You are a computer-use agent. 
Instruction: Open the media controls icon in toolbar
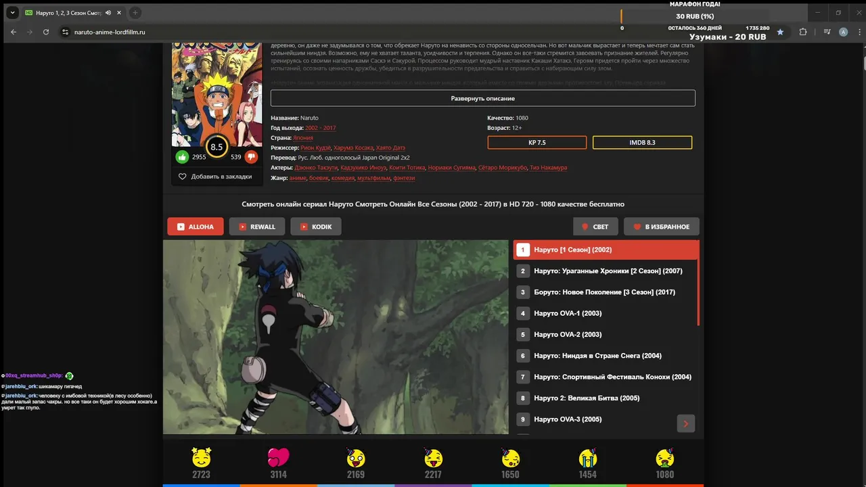[x=827, y=32]
